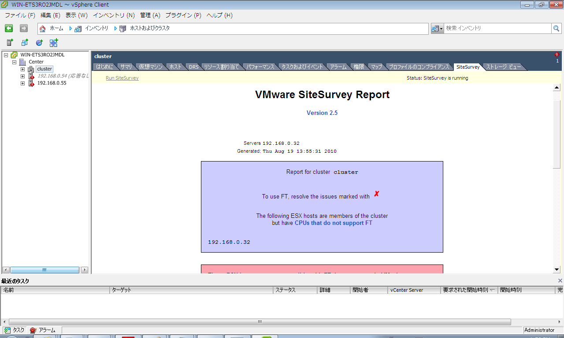Open the ホーム home icon in breadcrumb
Screen dimensions: 564x338
click(43, 29)
